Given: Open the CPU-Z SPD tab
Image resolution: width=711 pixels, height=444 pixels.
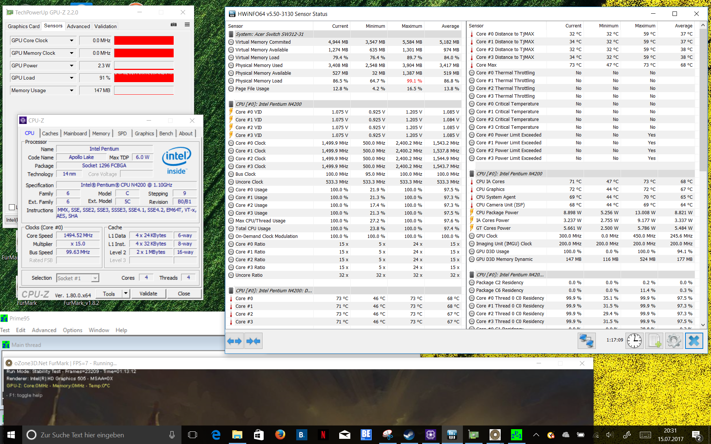Looking at the screenshot, I should [x=122, y=133].
